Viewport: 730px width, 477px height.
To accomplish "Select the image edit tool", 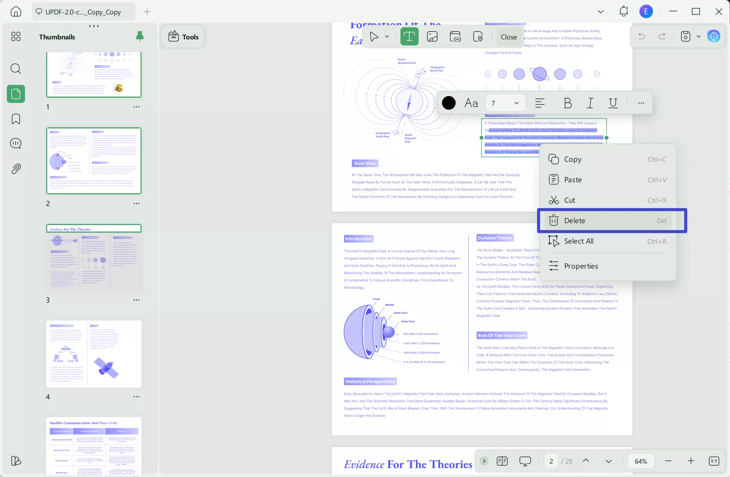I will tap(432, 37).
